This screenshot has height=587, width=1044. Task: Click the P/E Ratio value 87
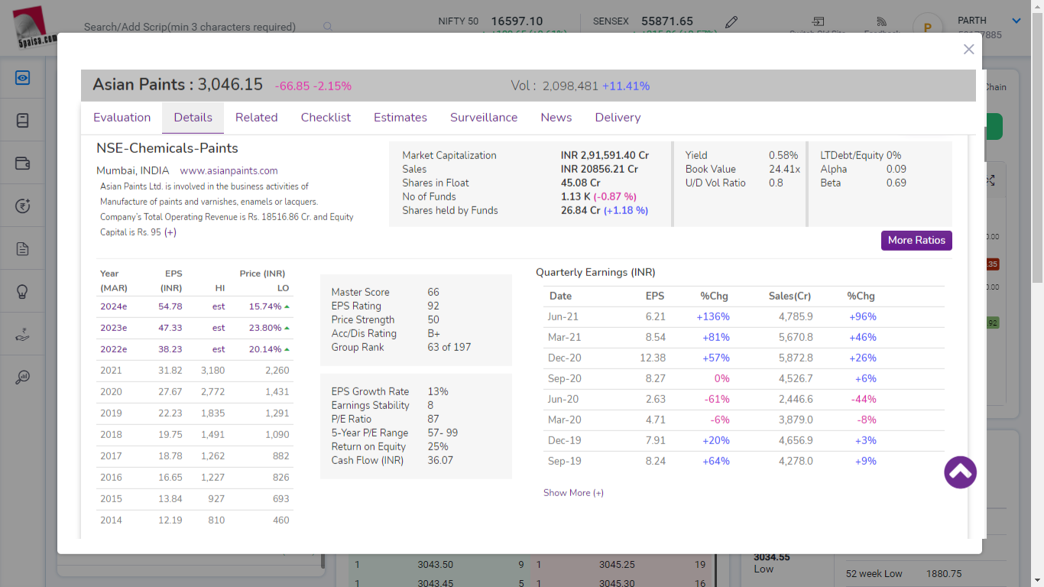[433, 419]
